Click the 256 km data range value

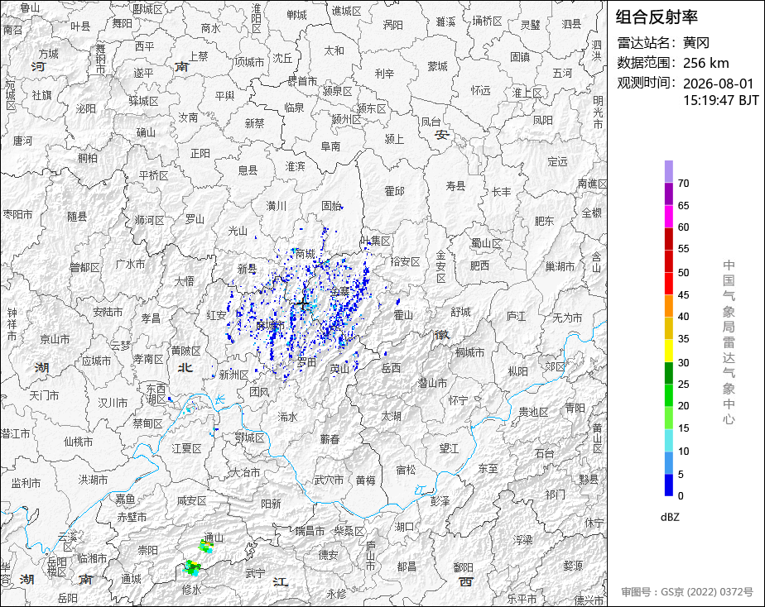706,63
